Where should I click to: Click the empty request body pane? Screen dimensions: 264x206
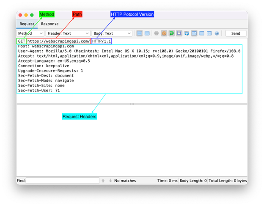132,140
